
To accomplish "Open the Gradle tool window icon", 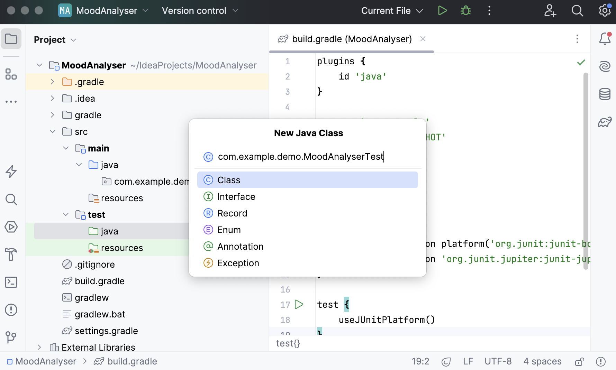I will click(x=605, y=122).
